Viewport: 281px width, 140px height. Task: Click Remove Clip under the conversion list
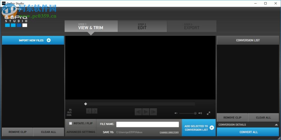pyautogui.click(x=232, y=118)
